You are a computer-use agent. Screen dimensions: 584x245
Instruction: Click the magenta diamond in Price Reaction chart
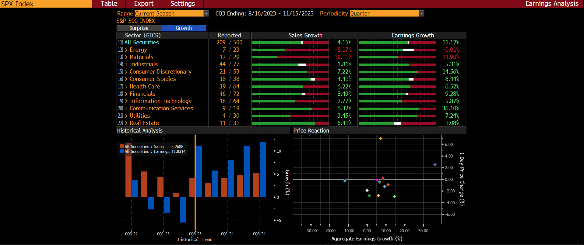point(377,180)
